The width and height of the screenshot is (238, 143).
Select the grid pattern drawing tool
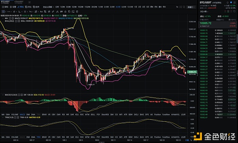36,11
